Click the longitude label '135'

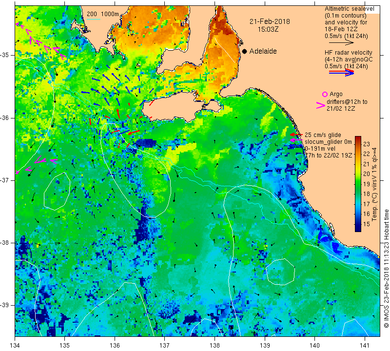pos(65,345)
